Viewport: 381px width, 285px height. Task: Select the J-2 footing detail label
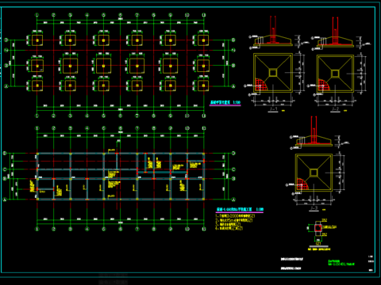(x=335, y=108)
